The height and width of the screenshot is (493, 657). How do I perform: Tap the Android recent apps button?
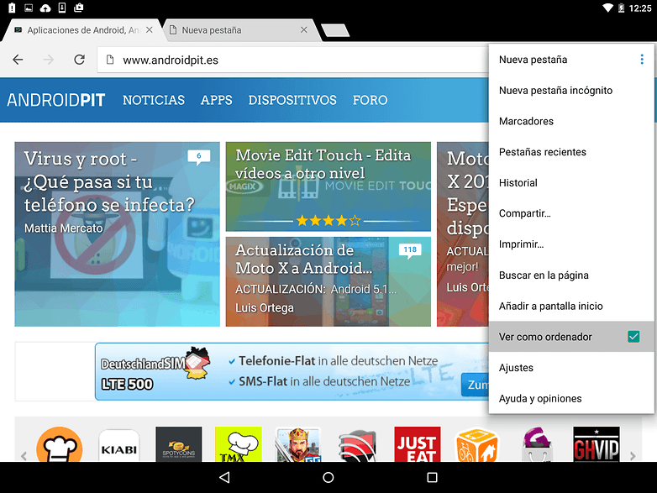(x=432, y=477)
